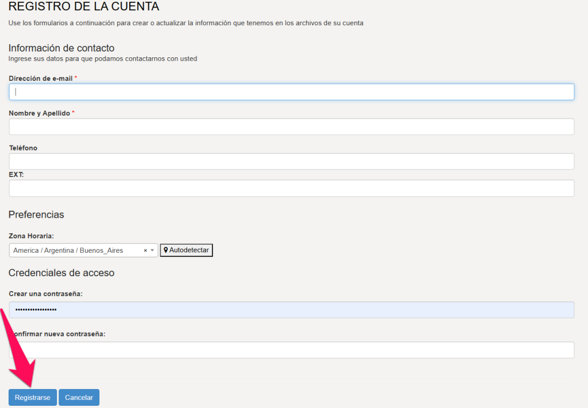
Task: Select the Teléfono text box
Action: click(292, 162)
